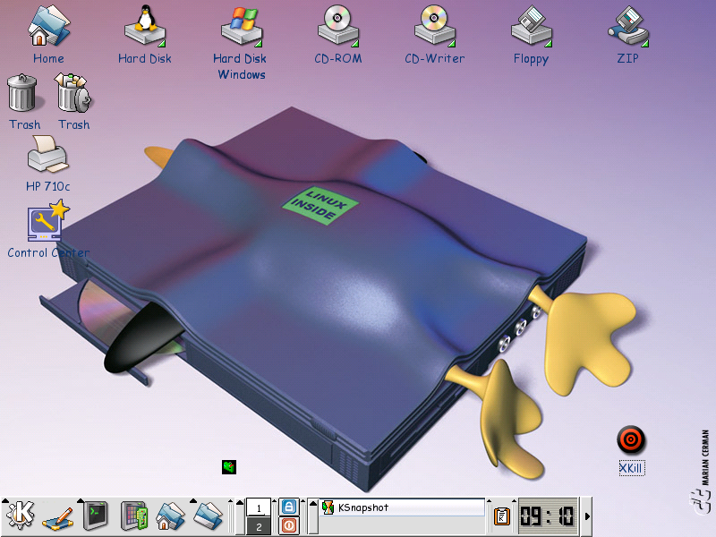Viewport: 716px width, 537px height.
Task: Activate the KSnapshot taskbar entry
Action: 402,507
